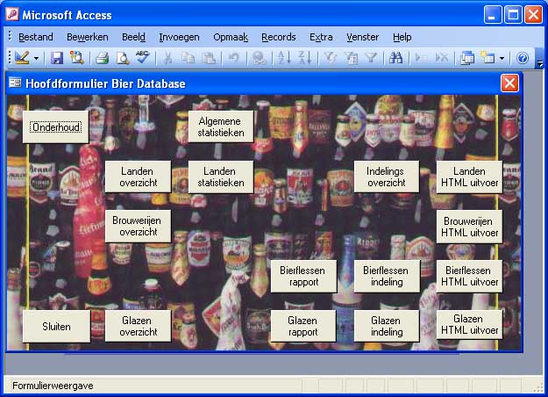Click the Glazen indeling button
The image size is (548, 397).
pos(386,326)
